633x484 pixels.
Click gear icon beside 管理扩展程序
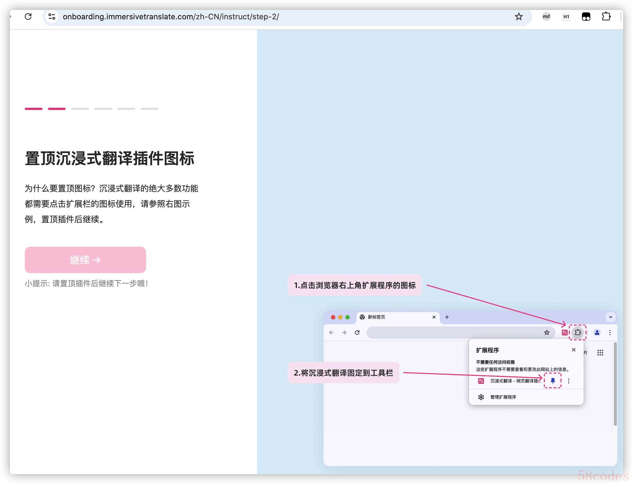(481, 397)
